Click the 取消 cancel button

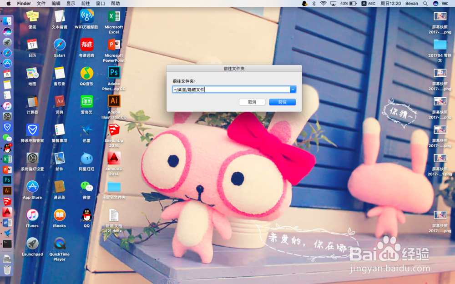[x=252, y=102]
